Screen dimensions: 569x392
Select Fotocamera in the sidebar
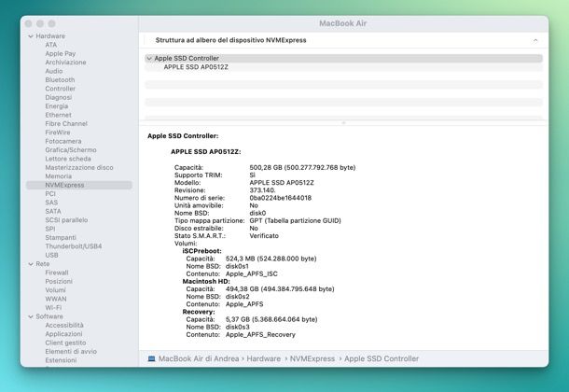tap(63, 141)
